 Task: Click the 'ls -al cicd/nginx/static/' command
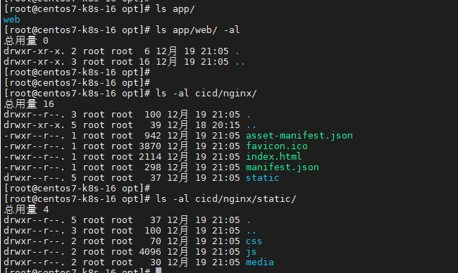point(225,199)
